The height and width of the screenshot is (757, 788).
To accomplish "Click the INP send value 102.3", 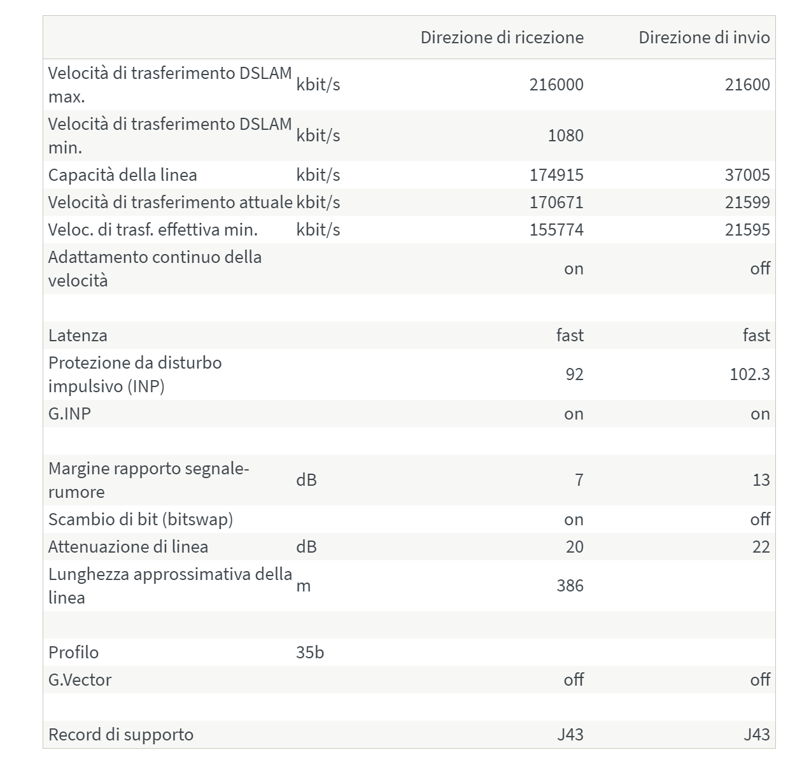I will point(749,374).
